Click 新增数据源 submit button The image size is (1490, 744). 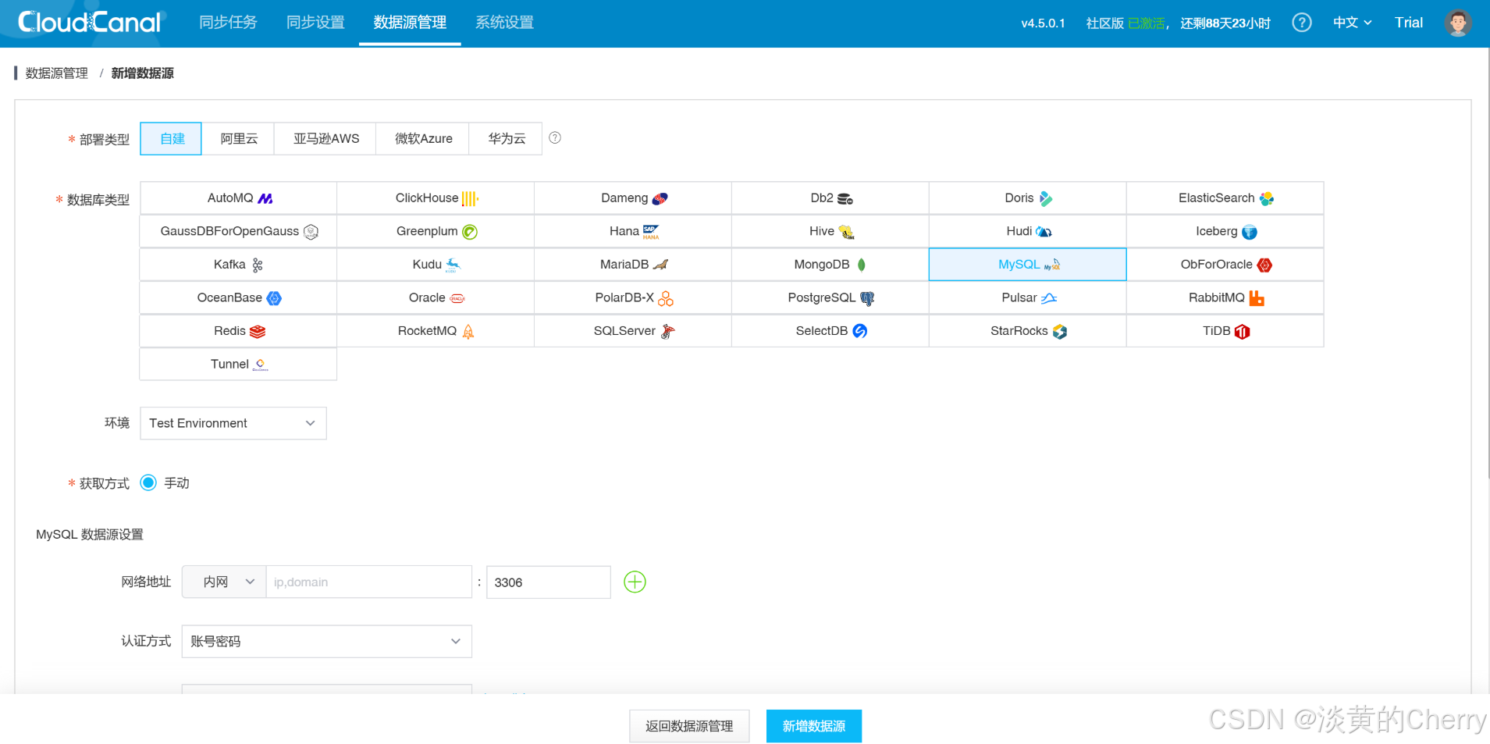814,727
